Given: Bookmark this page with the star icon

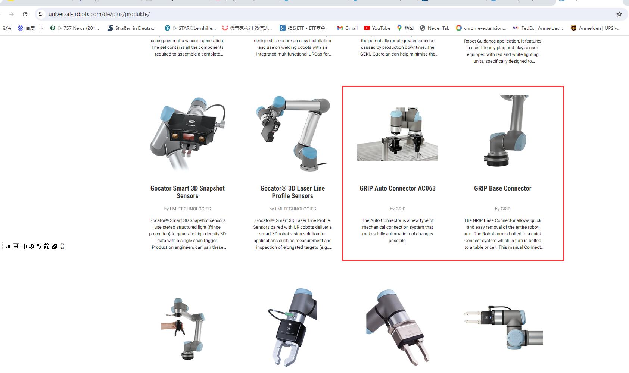Looking at the screenshot, I should (619, 14).
